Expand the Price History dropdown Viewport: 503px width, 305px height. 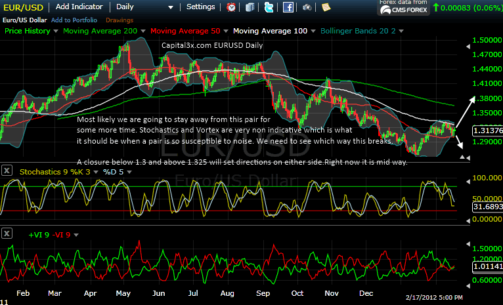pos(55,31)
